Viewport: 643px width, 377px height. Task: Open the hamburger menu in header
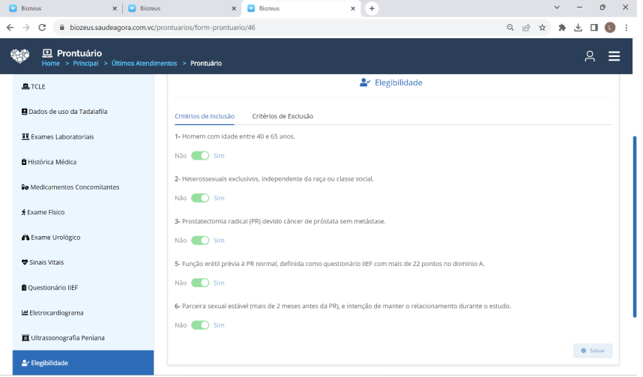click(614, 56)
